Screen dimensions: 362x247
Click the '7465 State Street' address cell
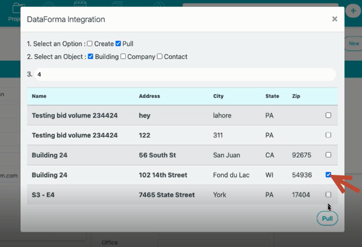167,195
